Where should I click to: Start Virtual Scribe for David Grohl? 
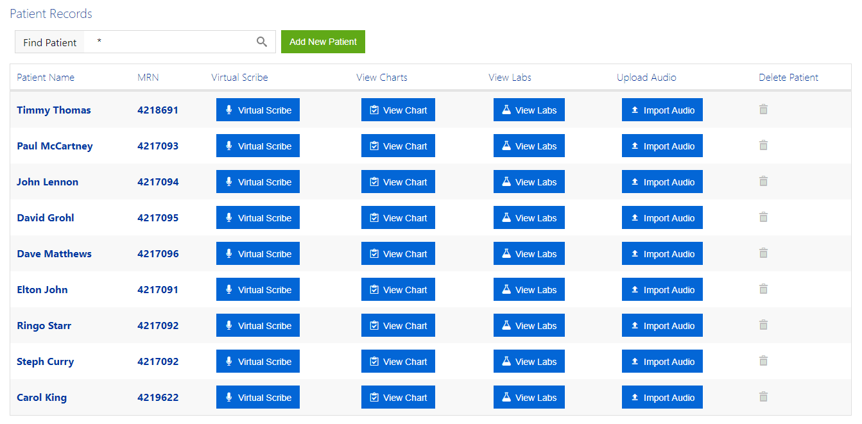click(x=258, y=217)
